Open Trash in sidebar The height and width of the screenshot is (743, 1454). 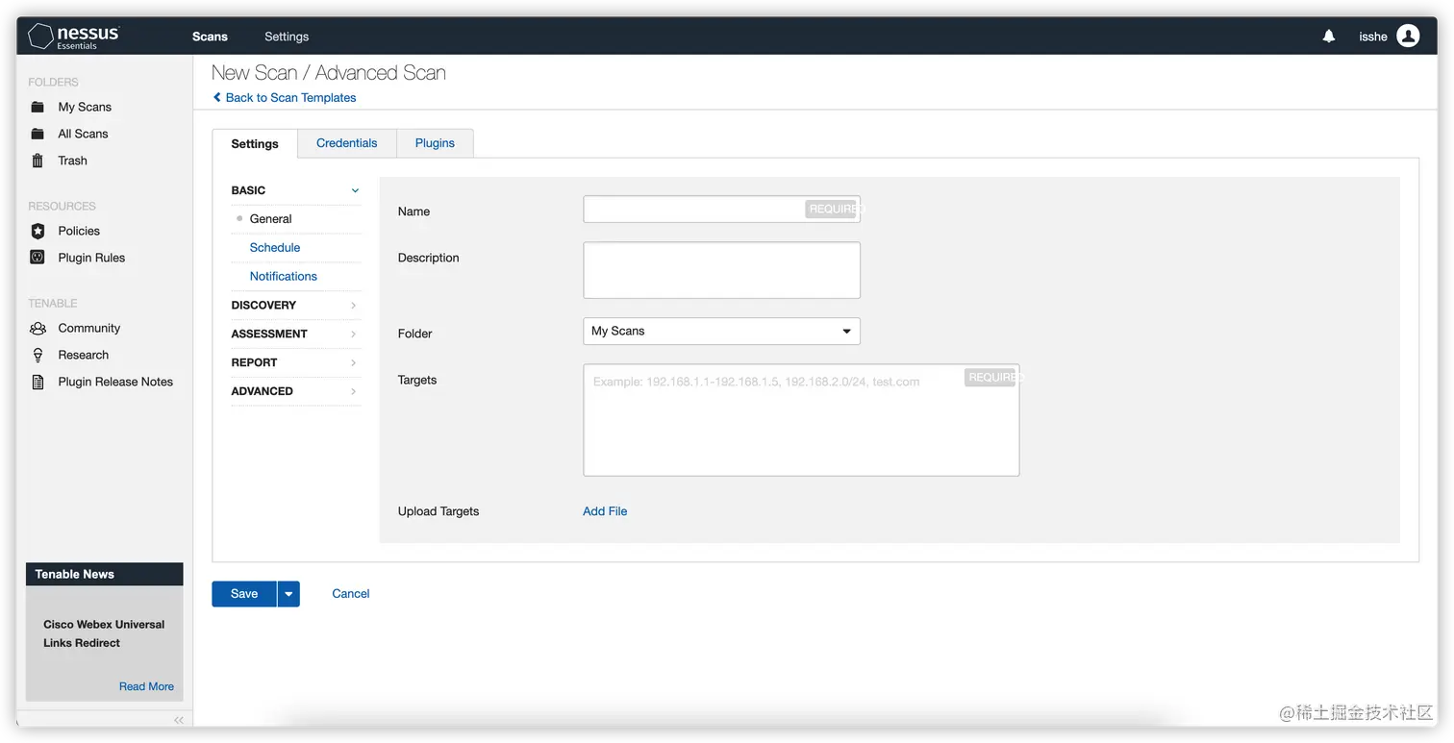(72, 161)
